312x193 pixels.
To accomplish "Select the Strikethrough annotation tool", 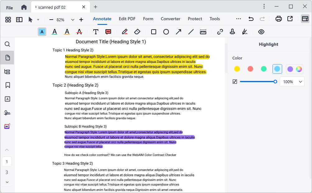I will click(x=79, y=31).
